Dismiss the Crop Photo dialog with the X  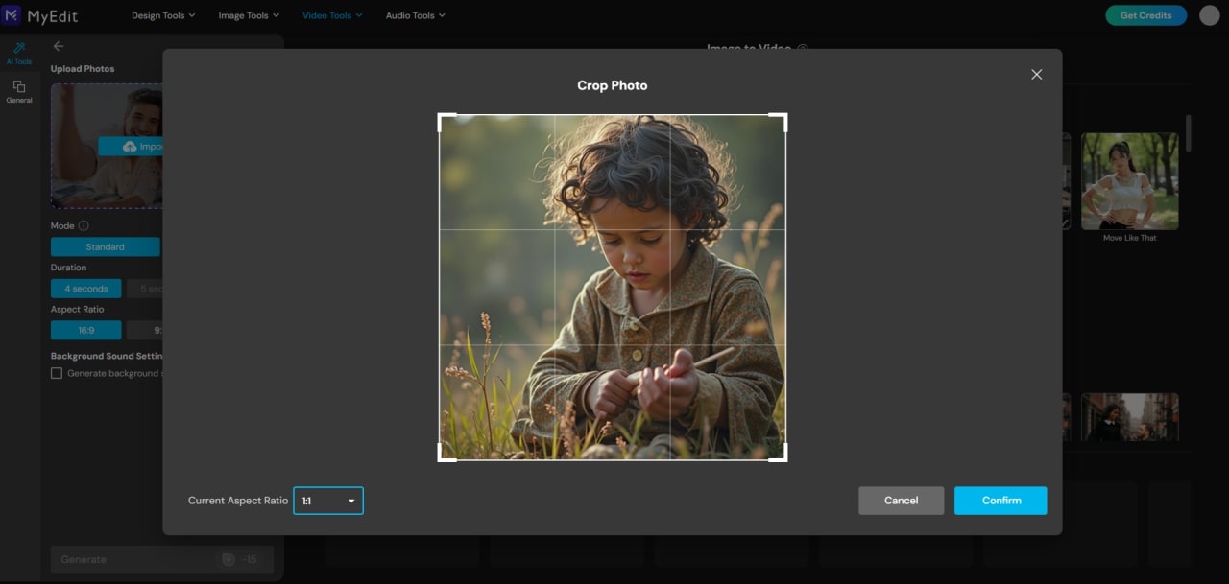click(x=1036, y=74)
